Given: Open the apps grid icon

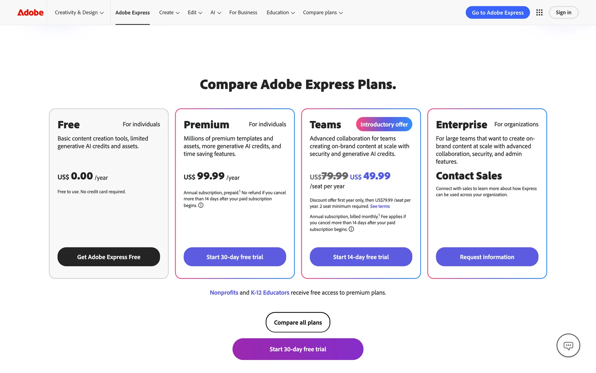Looking at the screenshot, I should tap(539, 12).
